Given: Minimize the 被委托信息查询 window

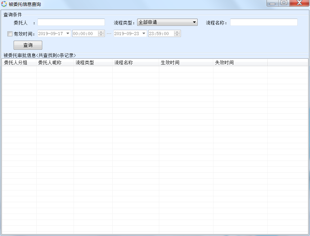Looking at the screenshot, I should click(x=272, y=3).
